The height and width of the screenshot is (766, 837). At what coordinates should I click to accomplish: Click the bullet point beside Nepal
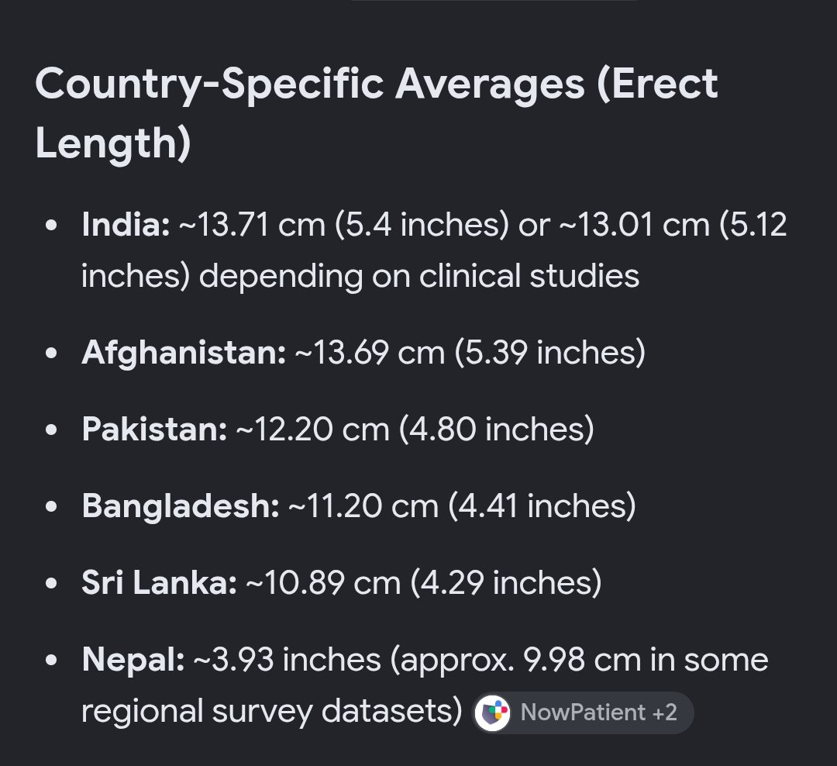point(51,661)
